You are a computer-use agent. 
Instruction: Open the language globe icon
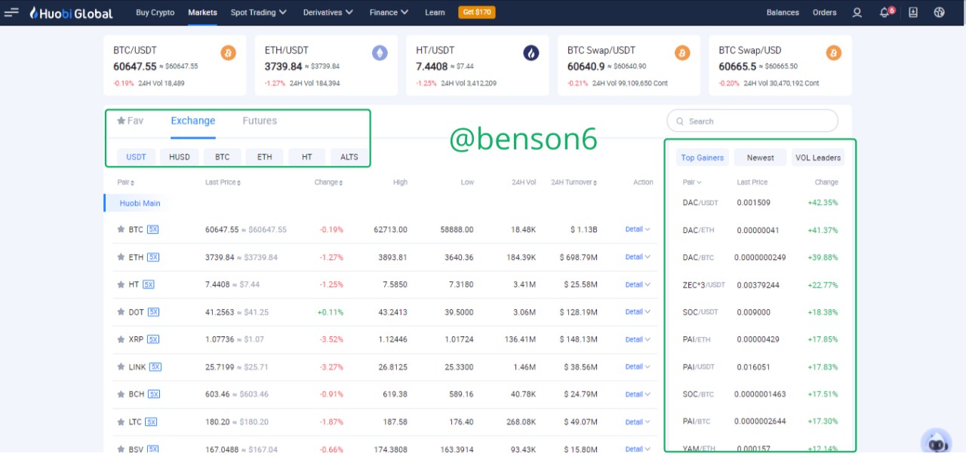pos(940,13)
